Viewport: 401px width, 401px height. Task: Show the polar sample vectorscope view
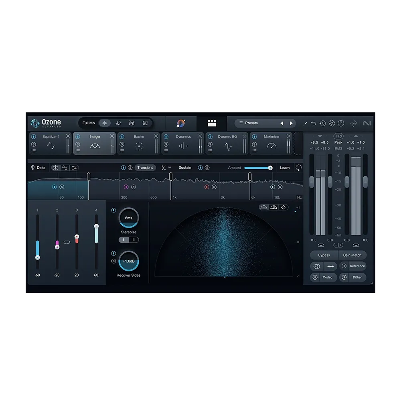pos(264,207)
